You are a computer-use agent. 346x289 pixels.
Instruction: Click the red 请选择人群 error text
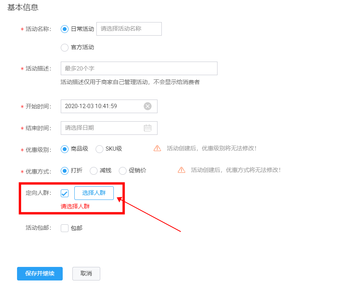[75, 206]
